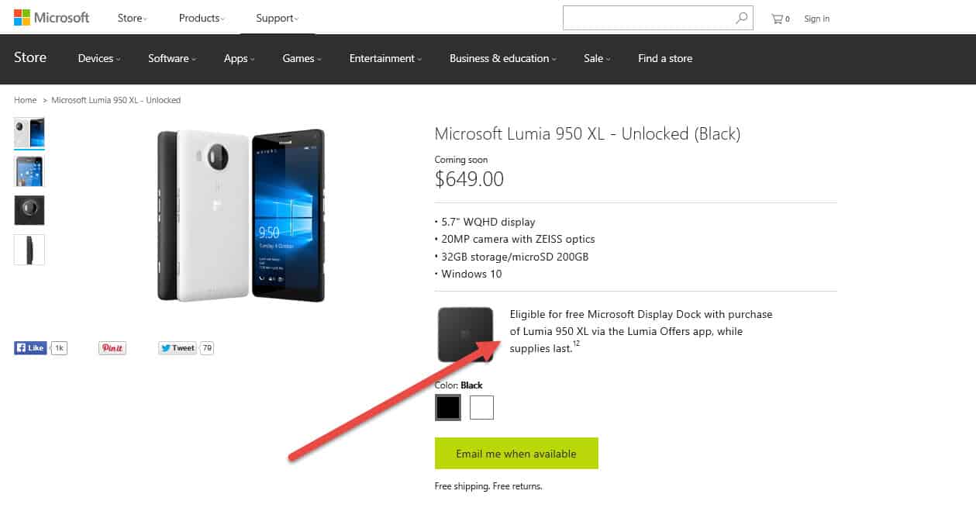
Task: Expand the Devices dropdown menu
Action: 99,59
